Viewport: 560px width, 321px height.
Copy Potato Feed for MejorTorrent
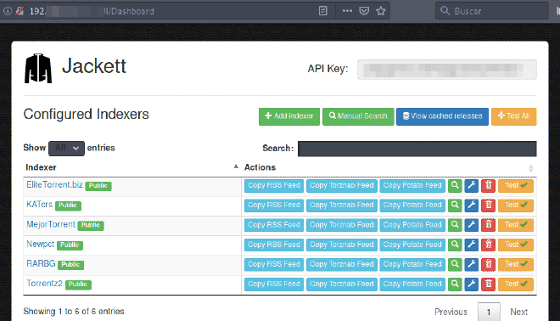412,225
